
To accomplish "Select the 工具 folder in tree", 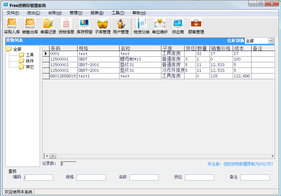I will coord(30,55).
